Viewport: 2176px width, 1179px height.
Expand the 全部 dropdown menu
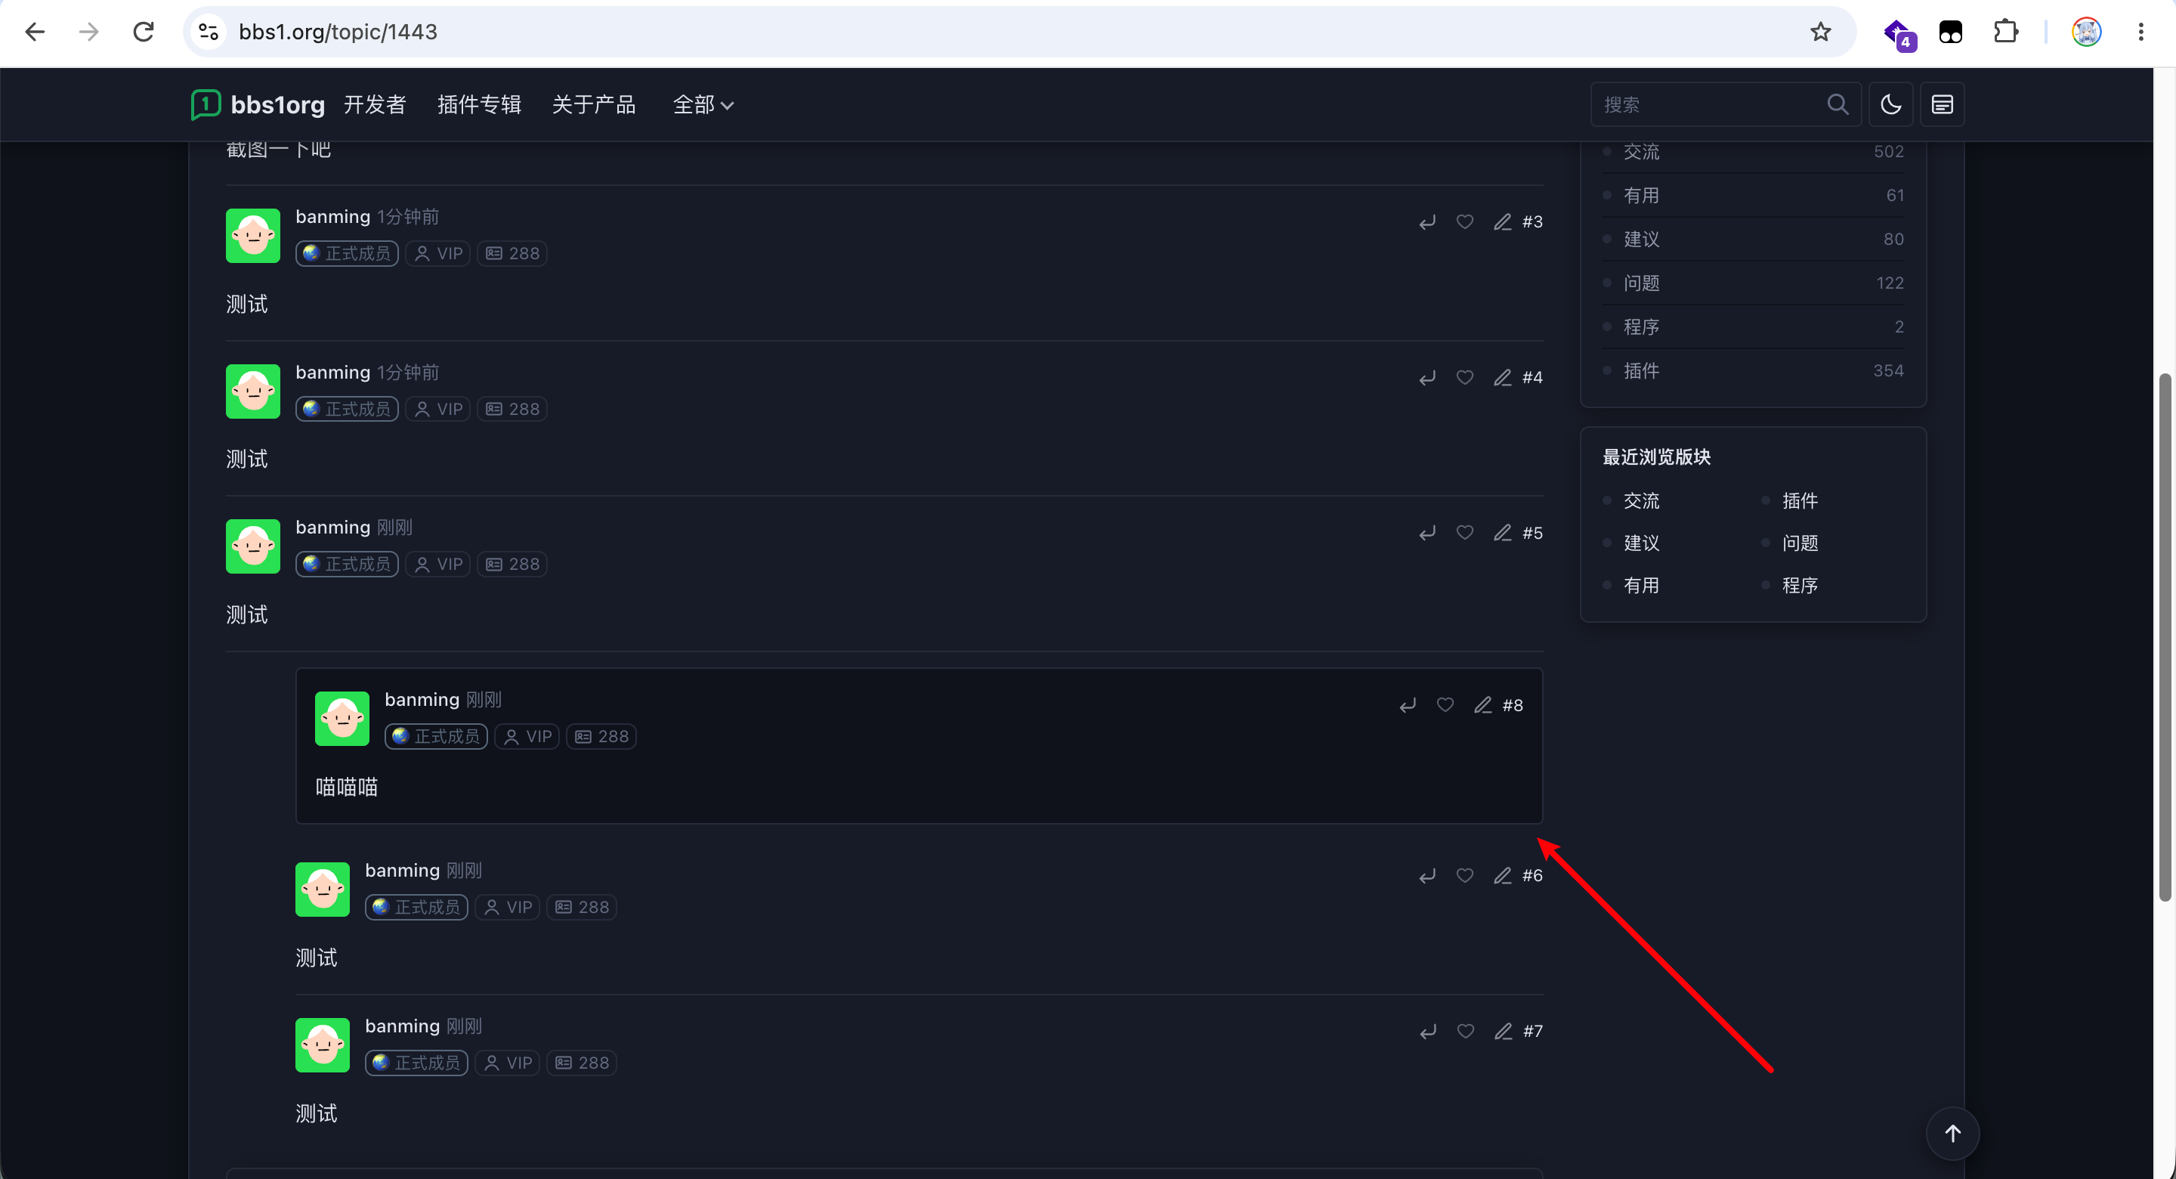pyautogui.click(x=703, y=104)
